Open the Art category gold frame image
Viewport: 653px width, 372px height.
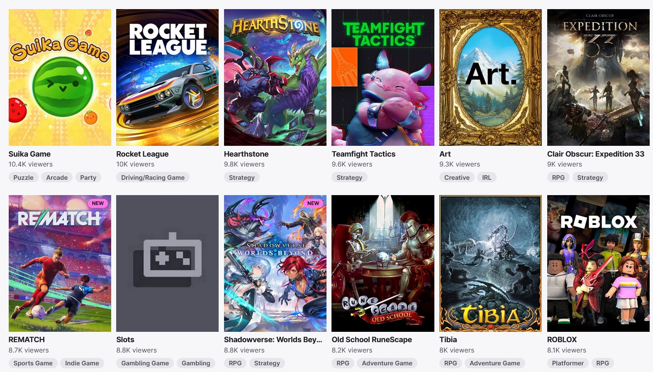coord(490,77)
